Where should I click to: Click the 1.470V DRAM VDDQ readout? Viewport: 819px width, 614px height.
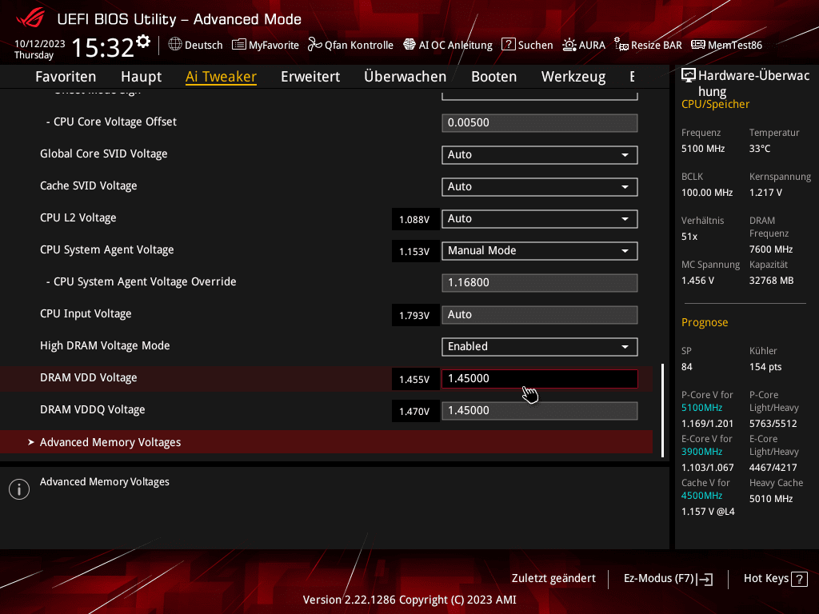[415, 412]
